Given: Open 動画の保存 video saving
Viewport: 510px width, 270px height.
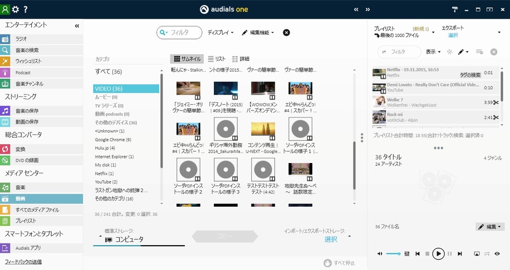Looking at the screenshot, I should coord(41,122).
